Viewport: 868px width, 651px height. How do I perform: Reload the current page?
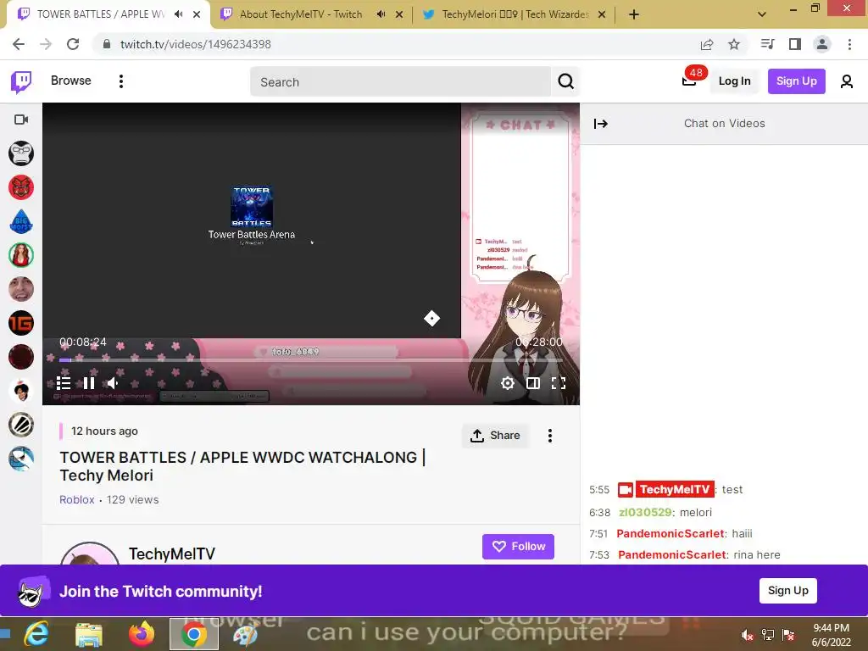pos(73,44)
